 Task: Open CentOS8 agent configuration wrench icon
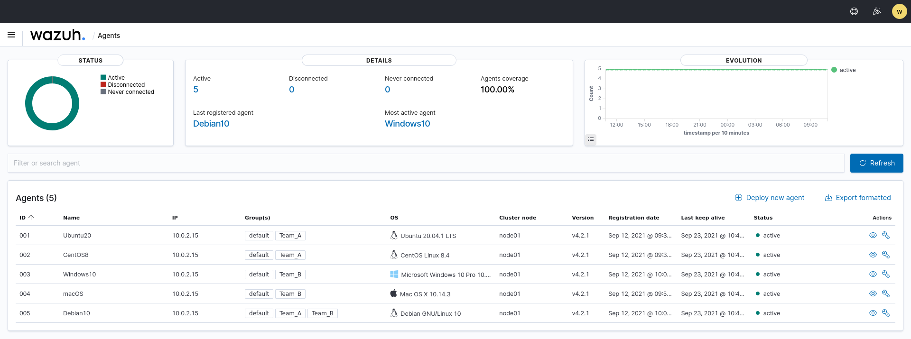[885, 255]
